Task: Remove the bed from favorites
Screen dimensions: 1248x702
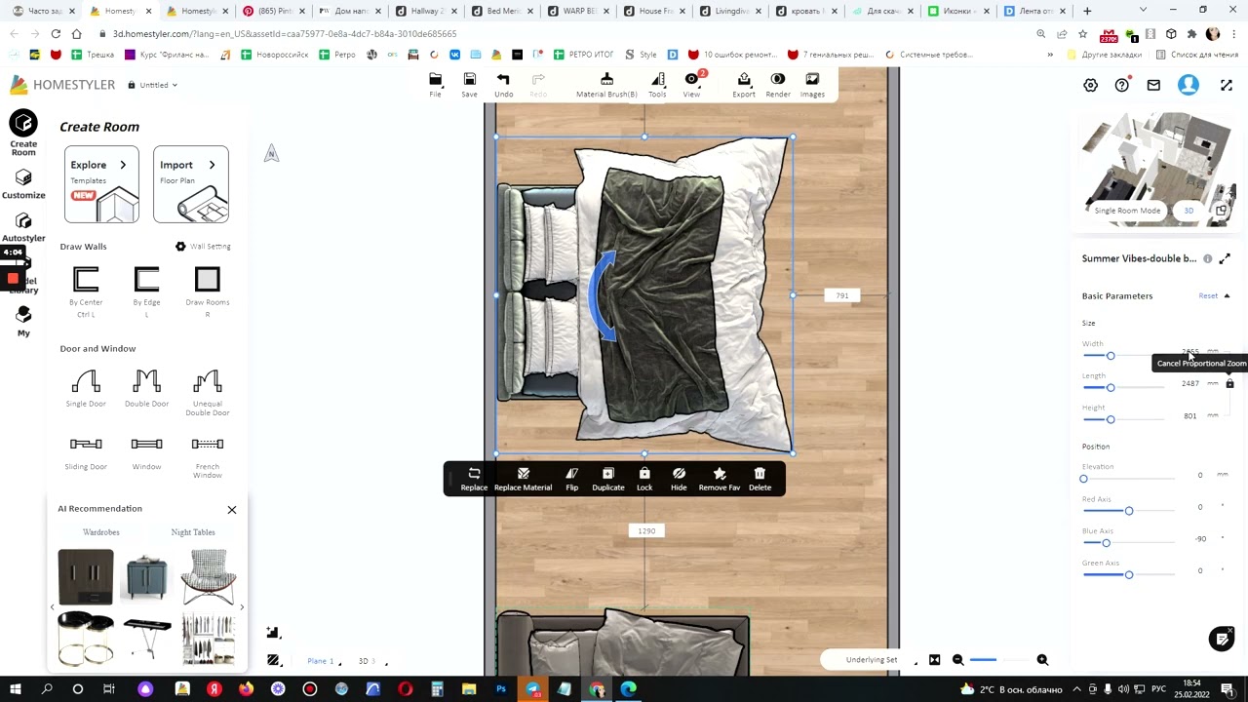Action: coord(720,479)
